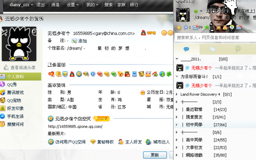Expand the 初中同學 contact group
Viewport: 256px width, 160px height.
point(177,125)
